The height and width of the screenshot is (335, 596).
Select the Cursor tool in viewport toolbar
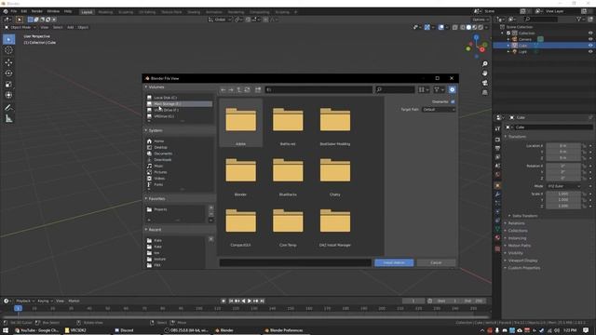click(8, 50)
